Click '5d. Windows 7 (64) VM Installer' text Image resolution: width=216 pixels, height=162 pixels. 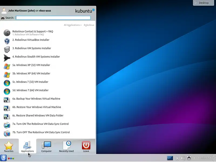[31, 90]
